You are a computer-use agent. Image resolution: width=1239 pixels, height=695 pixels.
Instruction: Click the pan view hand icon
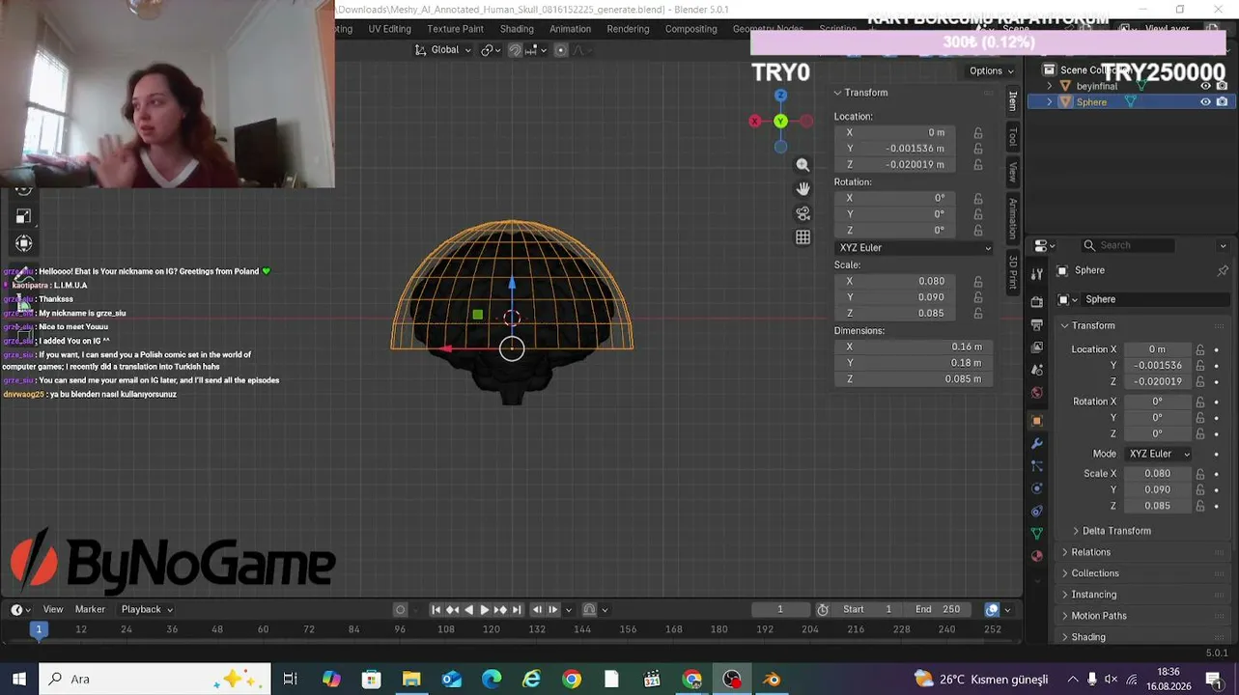click(x=803, y=189)
